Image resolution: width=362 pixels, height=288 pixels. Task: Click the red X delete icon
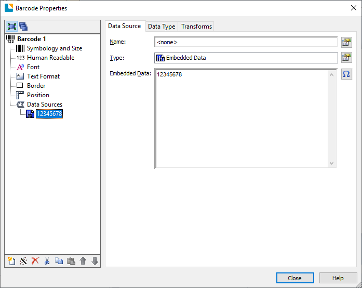[35, 261]
